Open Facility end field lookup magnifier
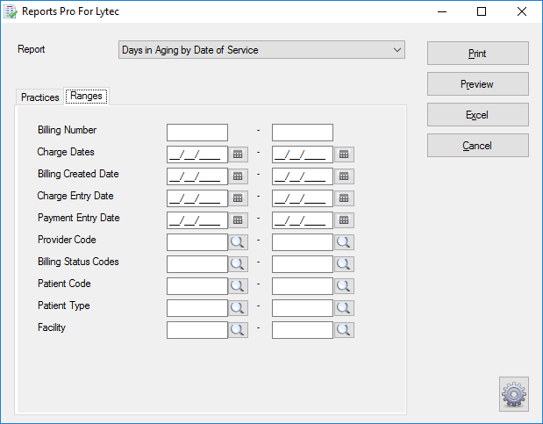 pyautogui.click(x=344, y=329)
